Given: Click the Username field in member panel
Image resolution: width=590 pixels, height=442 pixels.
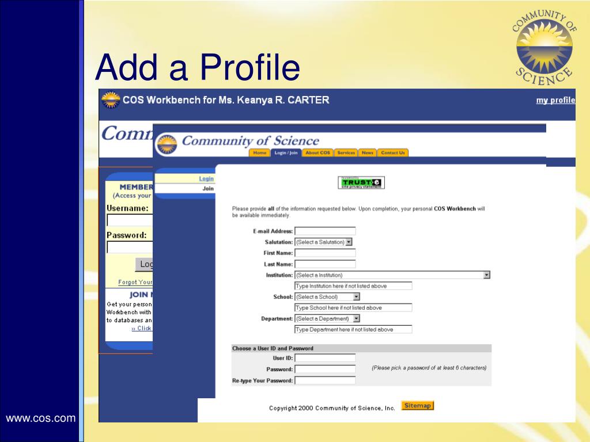Looking at the screenshot, I should click(130, 220).
